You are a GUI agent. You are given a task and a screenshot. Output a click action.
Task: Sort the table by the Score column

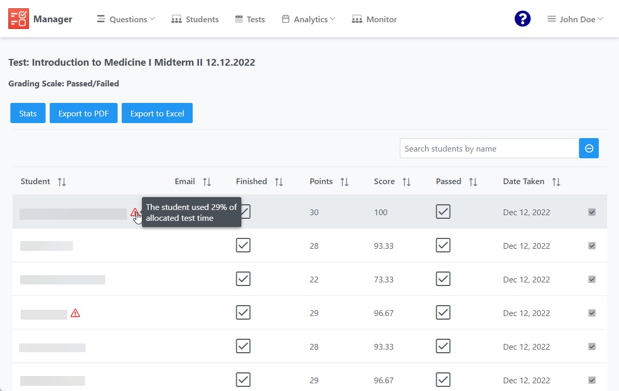click(x=407, y=182)
